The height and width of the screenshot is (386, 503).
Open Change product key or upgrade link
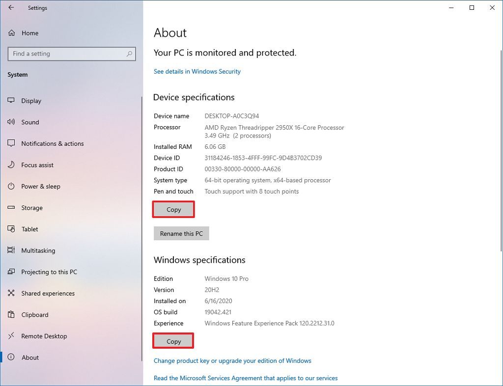[232, 360]
